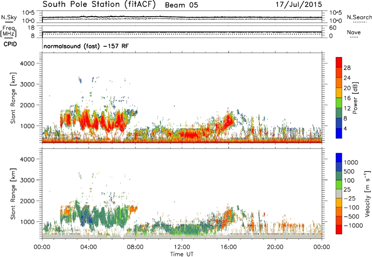Click the 'Power [dB]' colorbar title
This screenshot has height=257, width=372.
[x=355, y=98]
